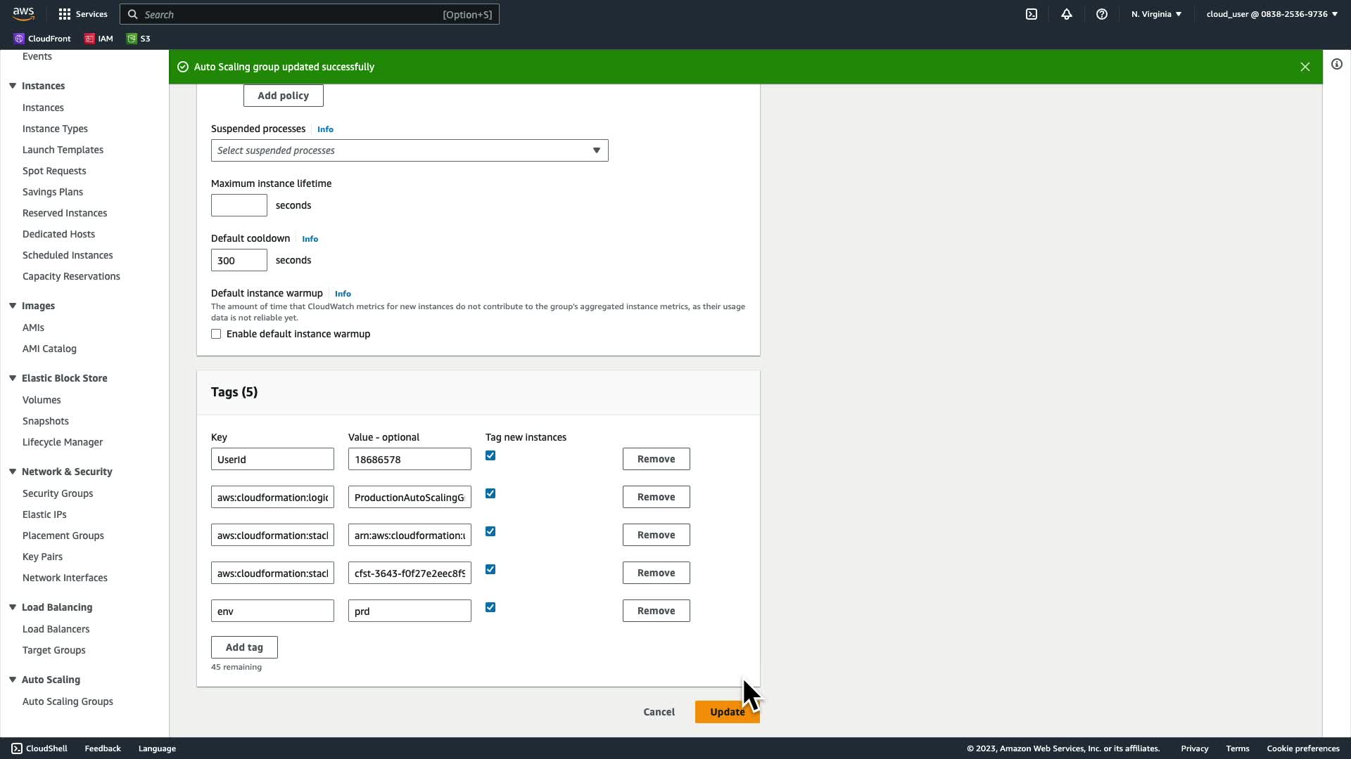This screenshot has width=1351, height=759.
Task: Click the AWS logo
Action: click(x=23, y=14)
